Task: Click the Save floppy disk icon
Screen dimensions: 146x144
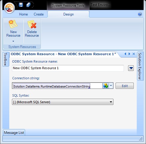Action: point(21,5)
